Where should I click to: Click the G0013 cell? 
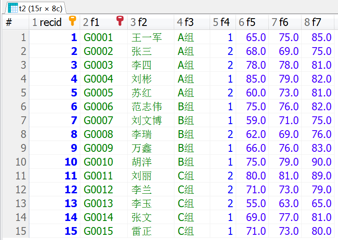coord(98,204)
